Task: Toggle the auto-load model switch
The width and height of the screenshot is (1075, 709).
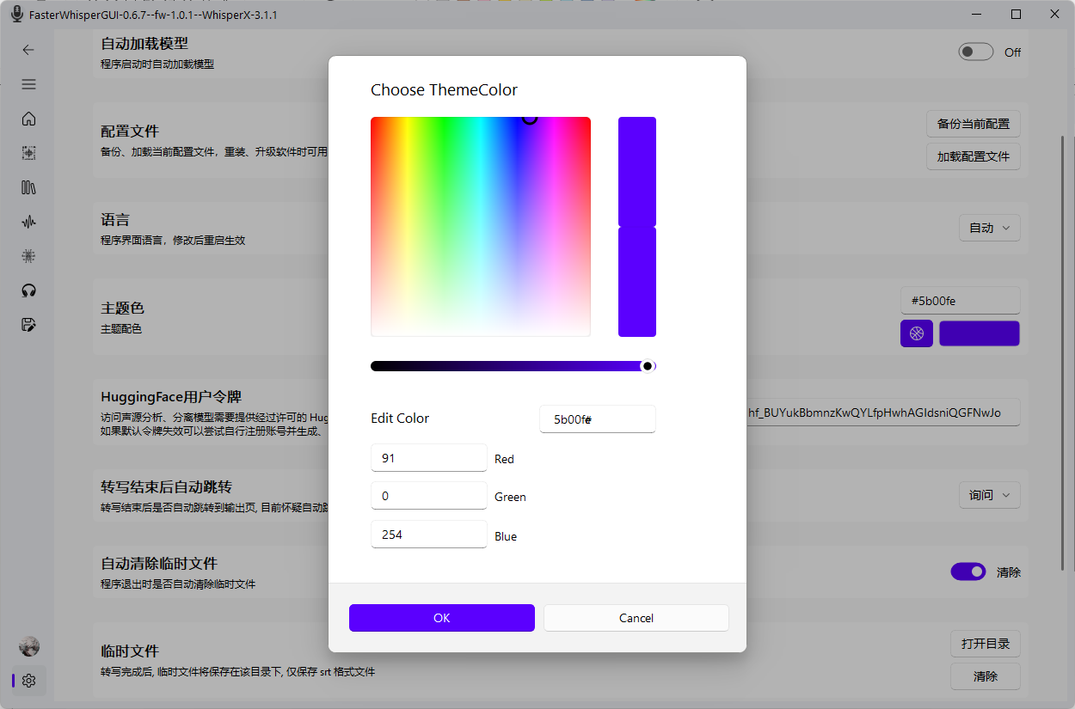Action: tap(975, 52)
